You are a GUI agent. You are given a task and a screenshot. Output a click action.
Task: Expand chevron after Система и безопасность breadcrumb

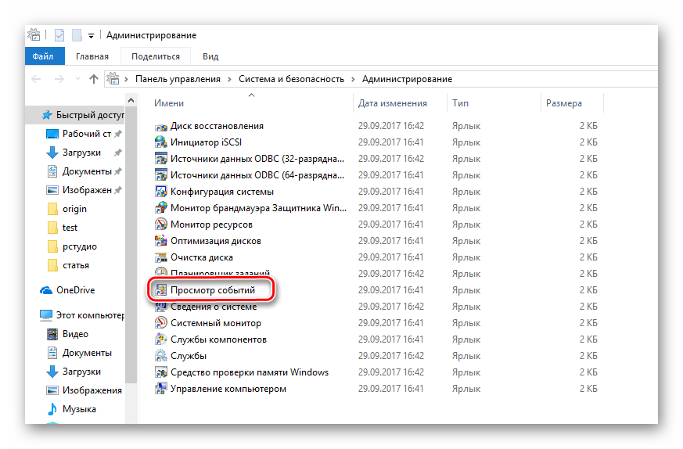point(353,79)
